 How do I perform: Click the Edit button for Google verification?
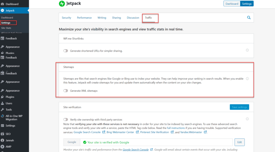(240, 142)
